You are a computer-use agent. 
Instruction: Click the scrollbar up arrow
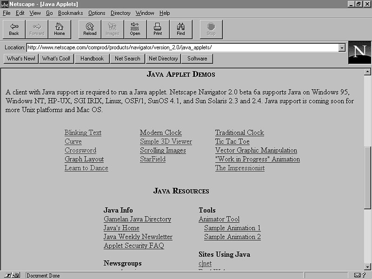click(367, 72)
